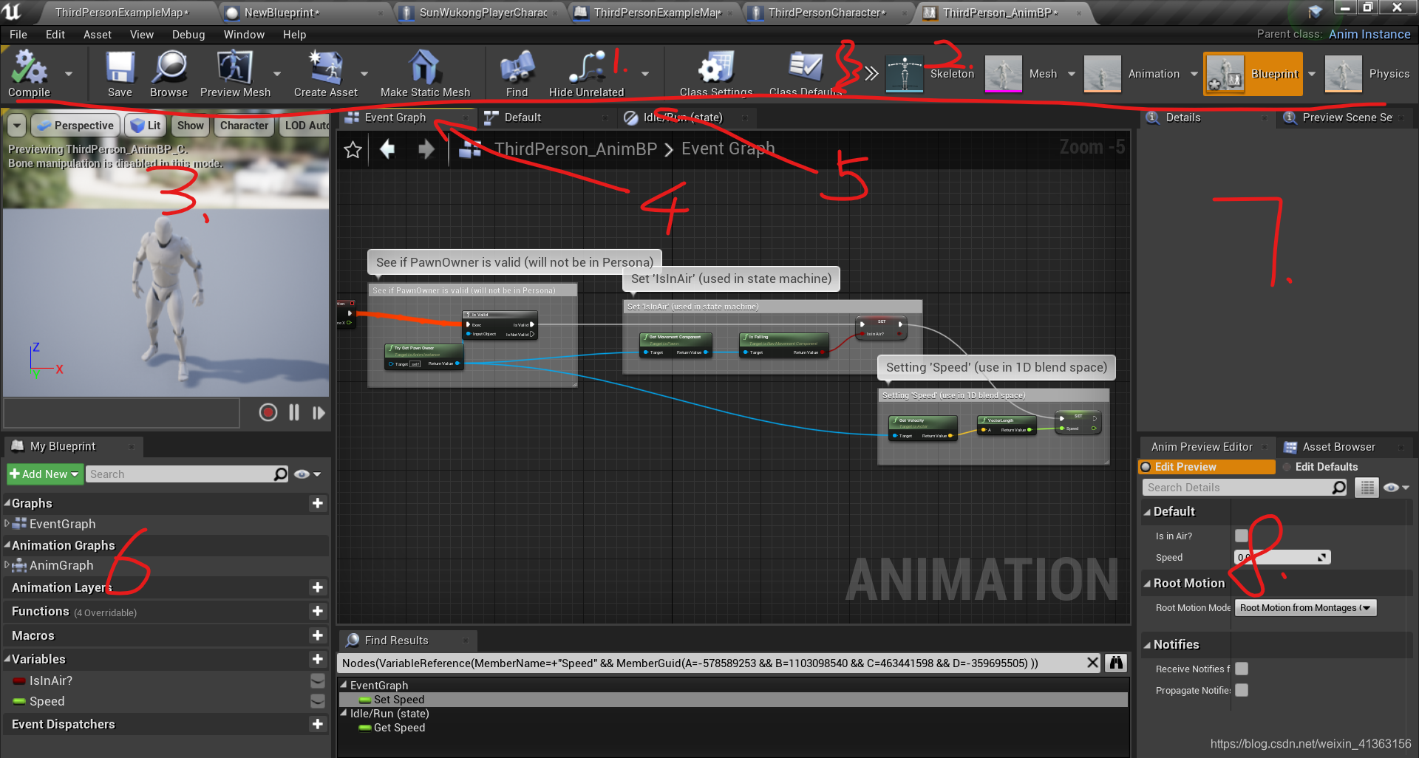Select Set Speed search result
Viewport: 1419px width, 758px height.
coord(733,699)
